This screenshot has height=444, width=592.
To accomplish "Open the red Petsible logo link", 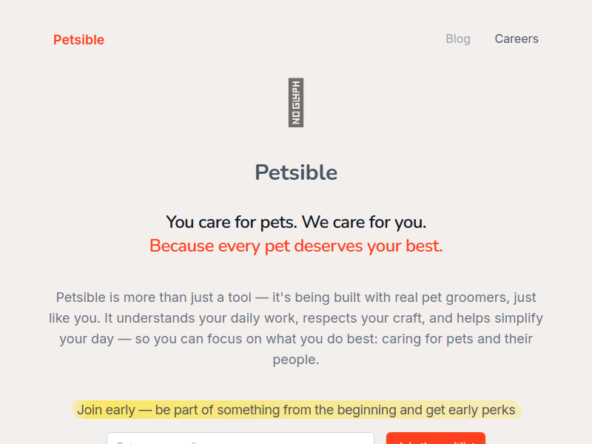I will tap(78, 40).
